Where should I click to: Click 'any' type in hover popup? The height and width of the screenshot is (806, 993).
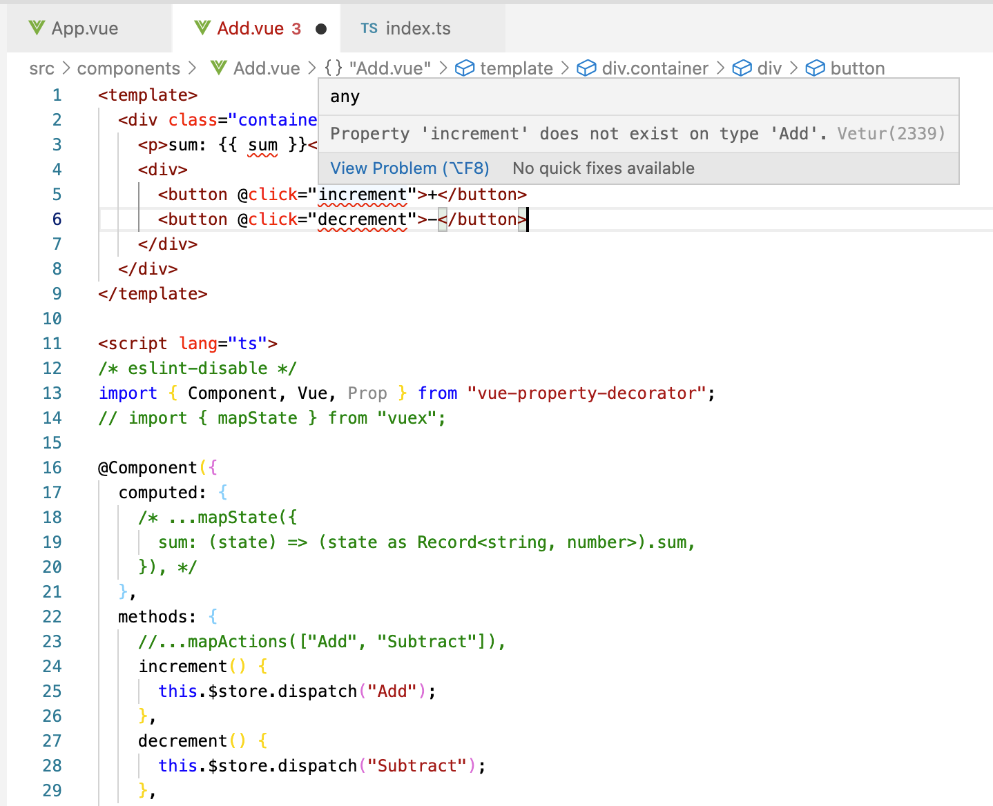[345, 97]
